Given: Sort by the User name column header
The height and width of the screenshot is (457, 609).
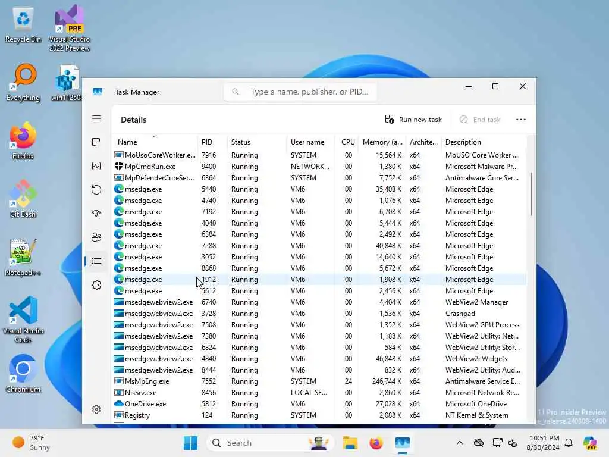Looking at the screenshot, I should pyautogui.click(x=310, y=142).
